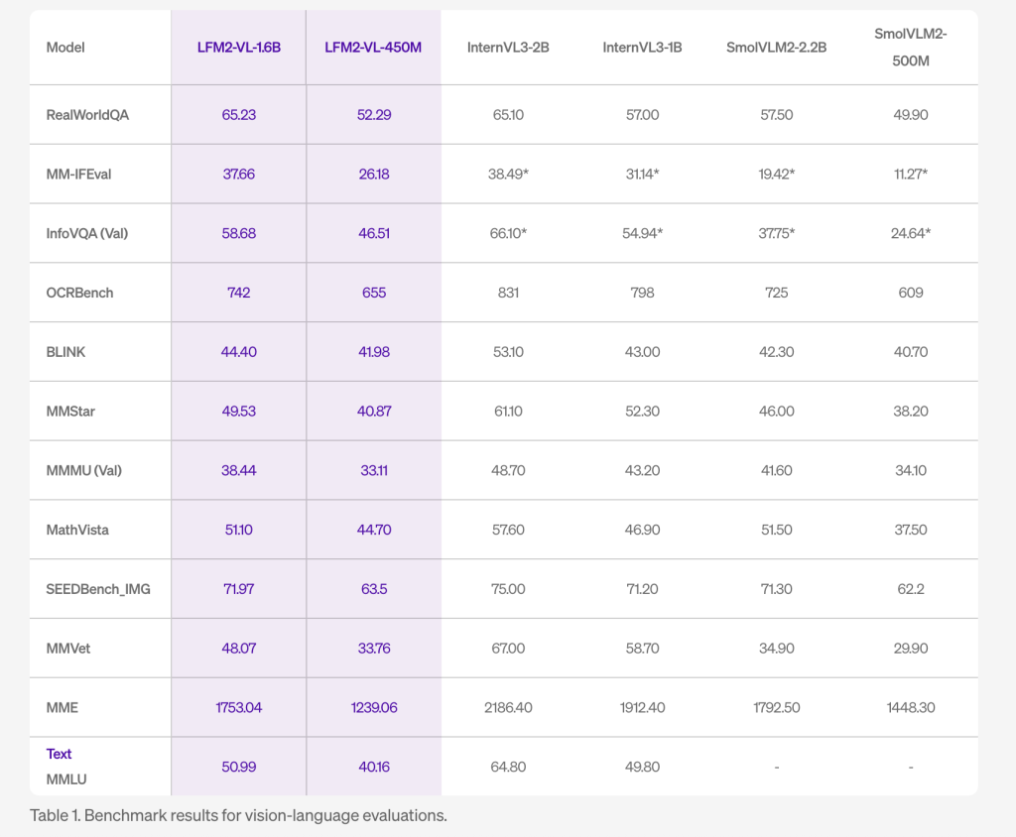Click the 52.29 RealWorldQA value

374,115
